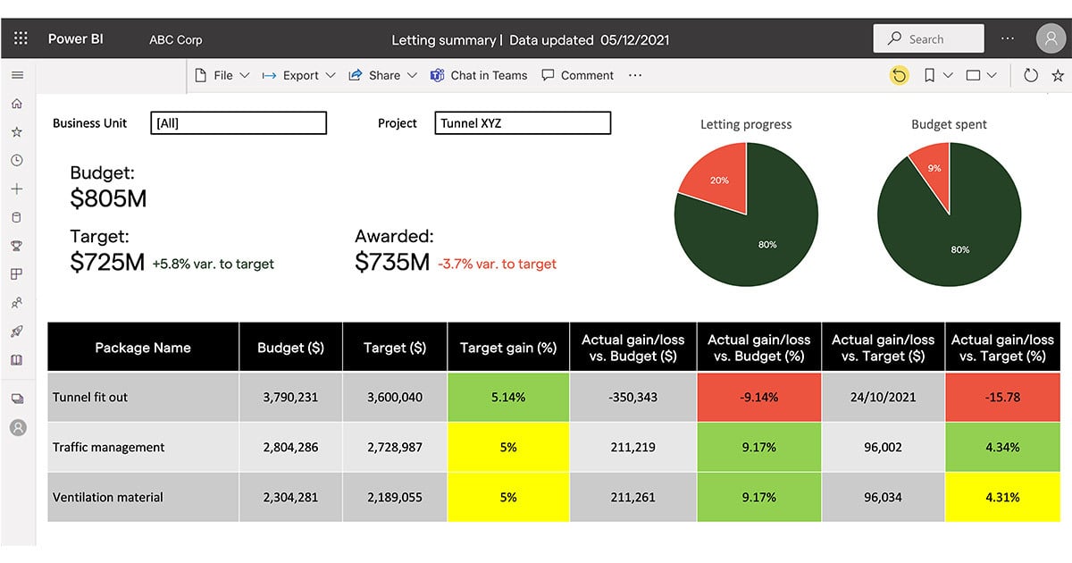Reset filters using the yellow reset icon
Image resolution: width=1072 pixels, height=563 pixels.
[899, 75]
